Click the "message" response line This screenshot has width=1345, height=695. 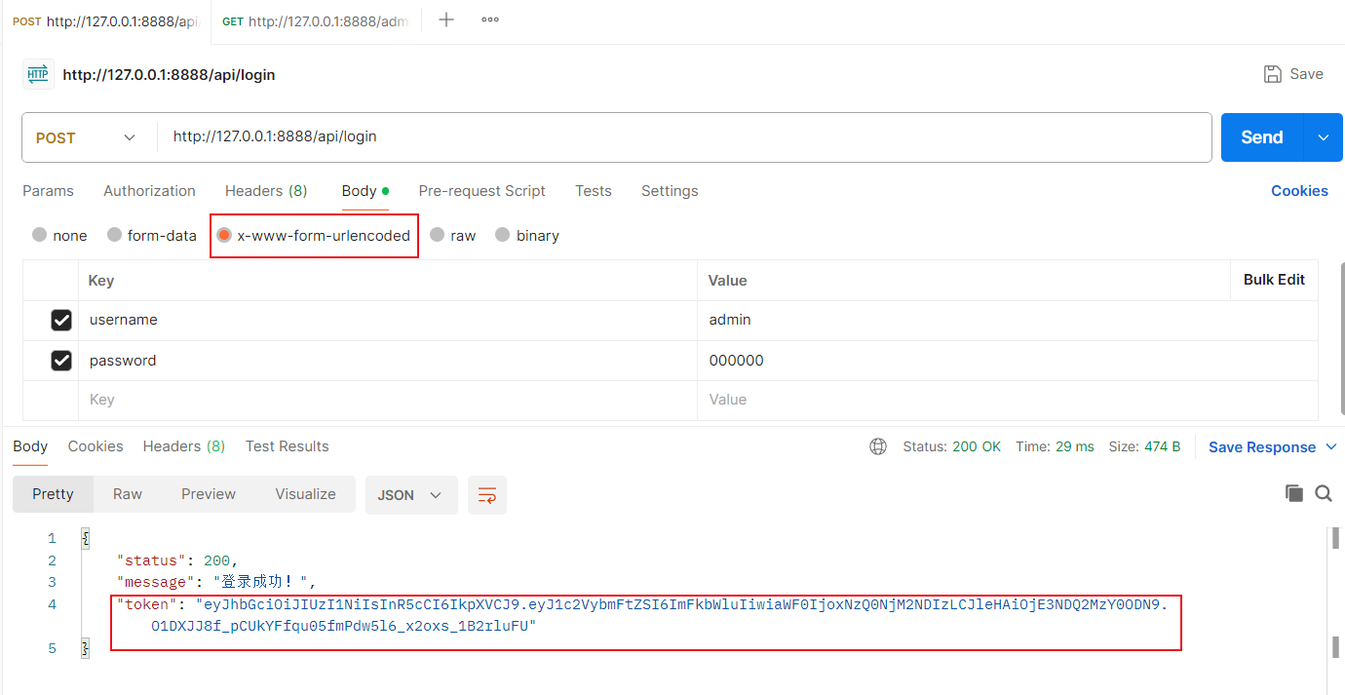pos(216,582)
